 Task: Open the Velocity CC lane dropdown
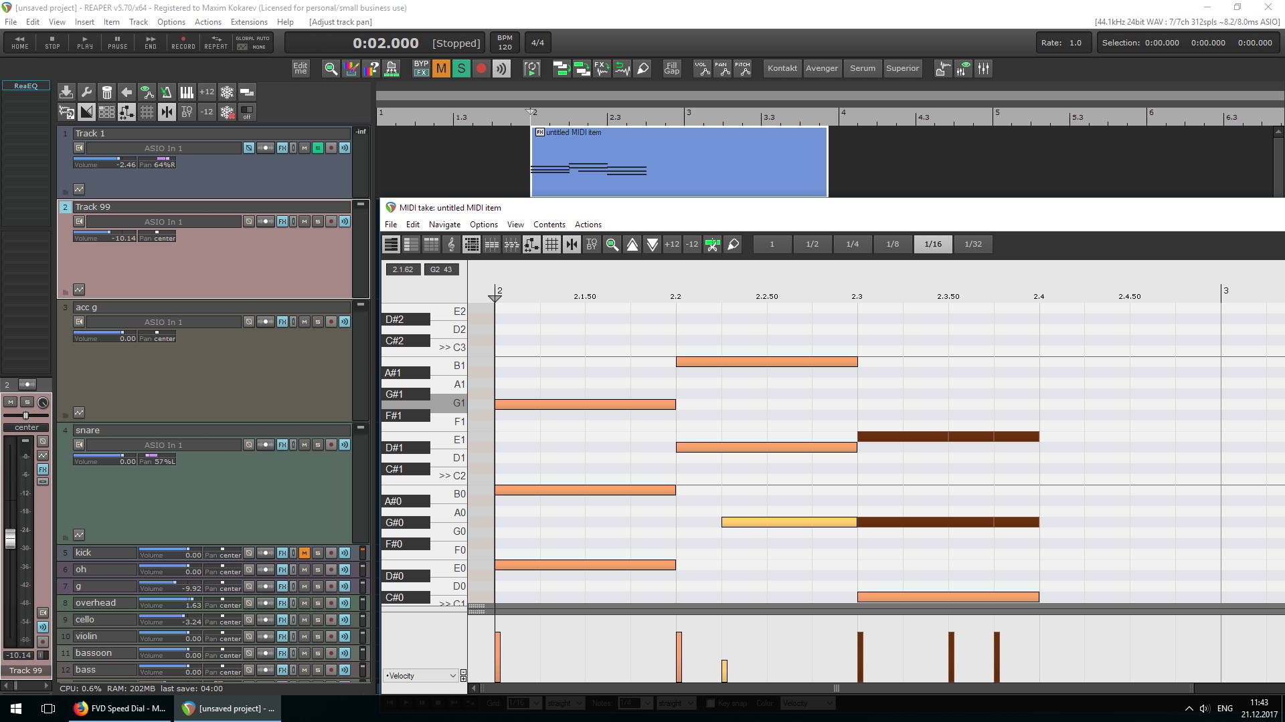point(420,676)
